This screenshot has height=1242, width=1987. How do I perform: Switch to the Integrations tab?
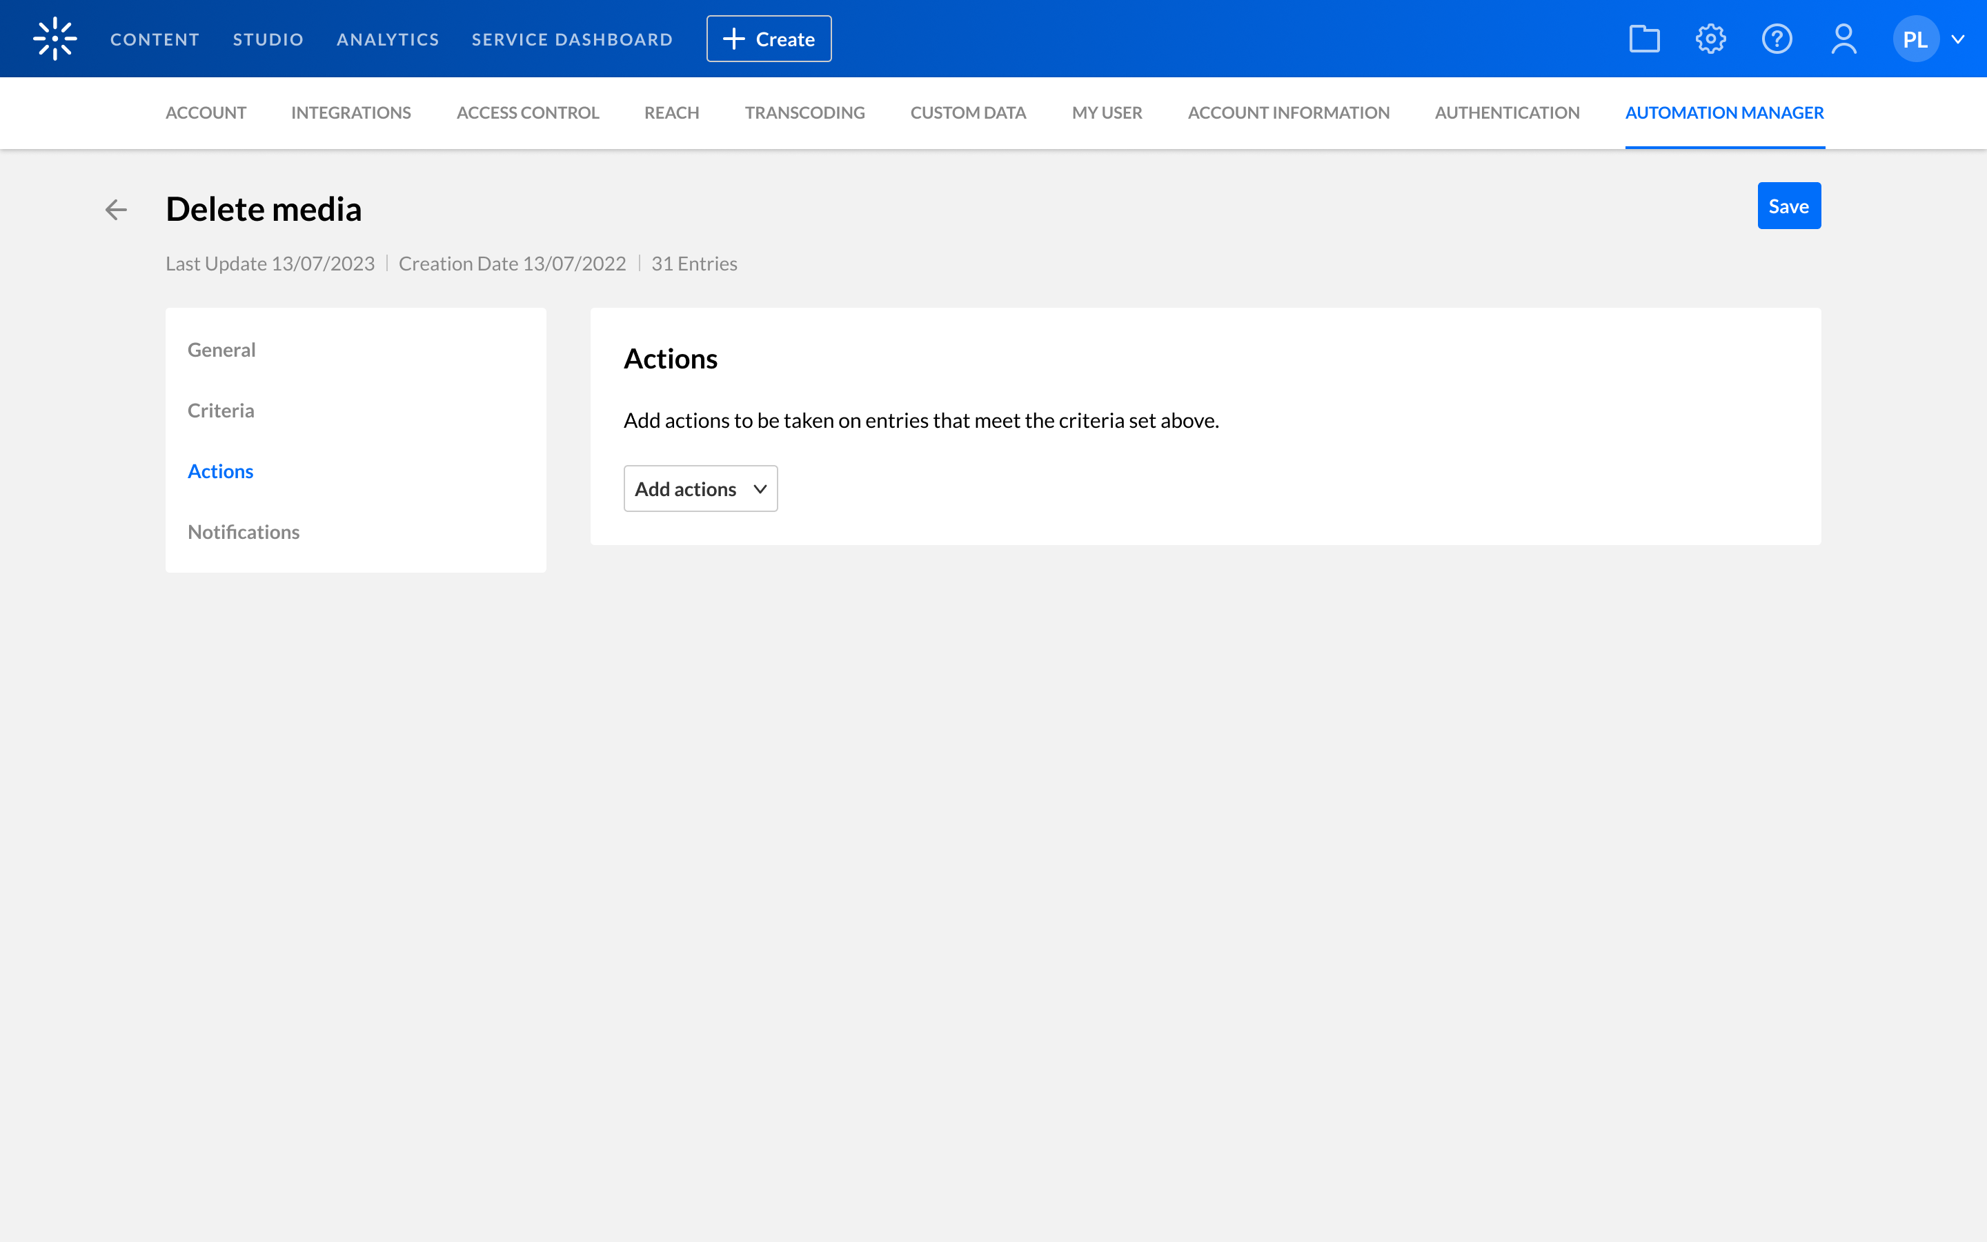[x=350, y=112]
